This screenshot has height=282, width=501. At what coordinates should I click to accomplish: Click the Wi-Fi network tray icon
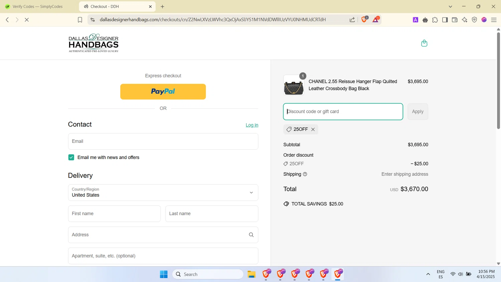point(453,274)
